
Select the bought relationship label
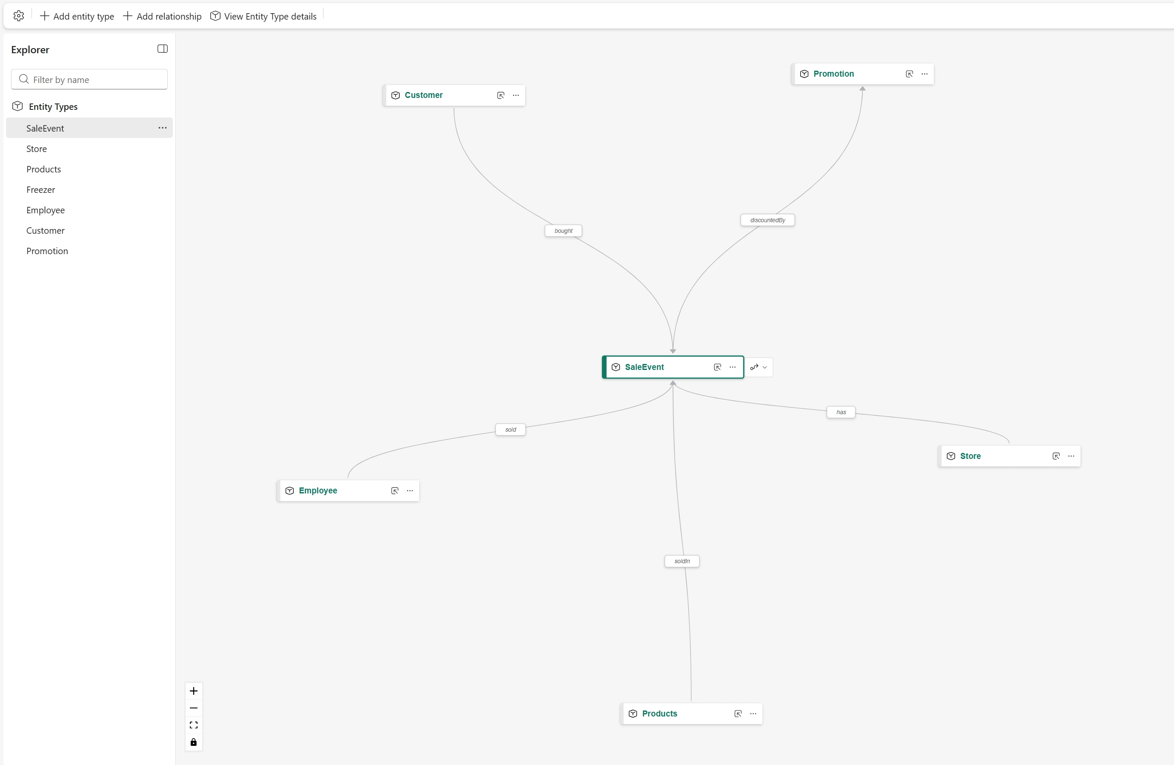563,231
